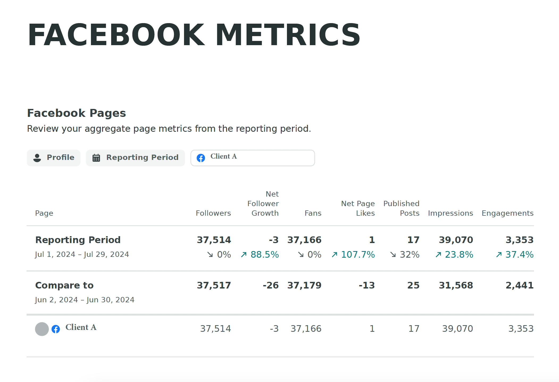Image resolution: width=559 pixels, height=382 pixels.
Task: Sort by the Impressions column header
Action: (x=450, y=213)
